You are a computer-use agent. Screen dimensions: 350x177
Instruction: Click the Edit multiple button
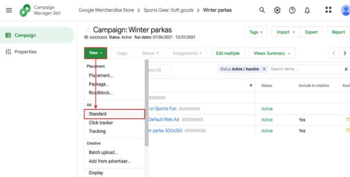click(228, 53)
